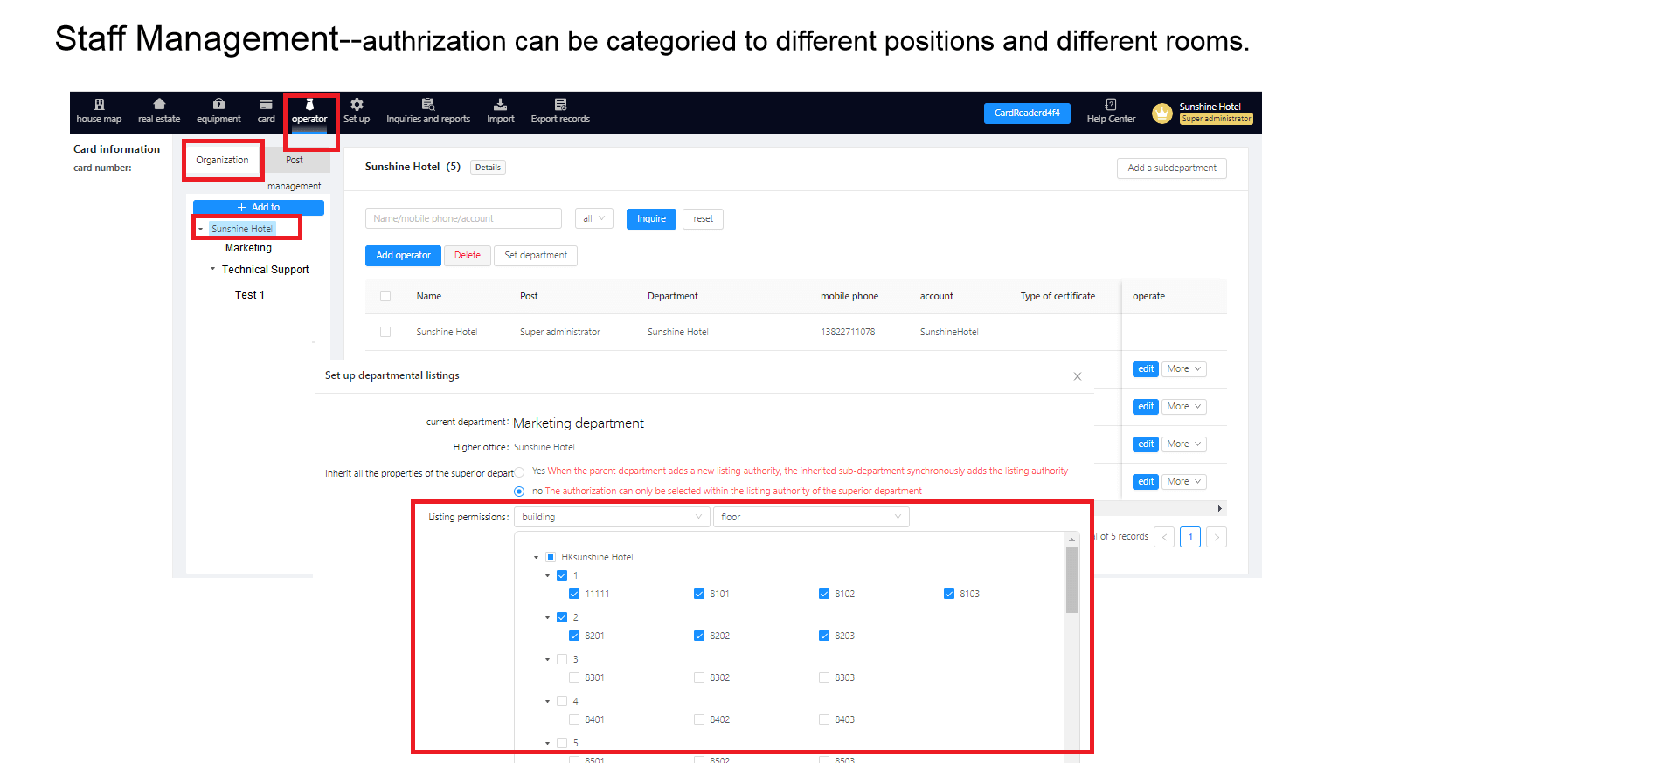Open Inquiries and reports icon
The width and height of the screenshot is (1678, 777).
(428, 105)
